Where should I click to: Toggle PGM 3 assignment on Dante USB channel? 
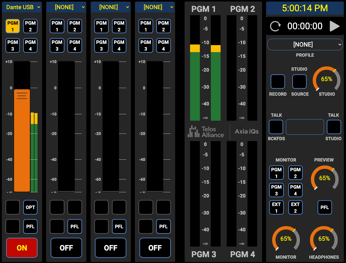click(13, 45)
